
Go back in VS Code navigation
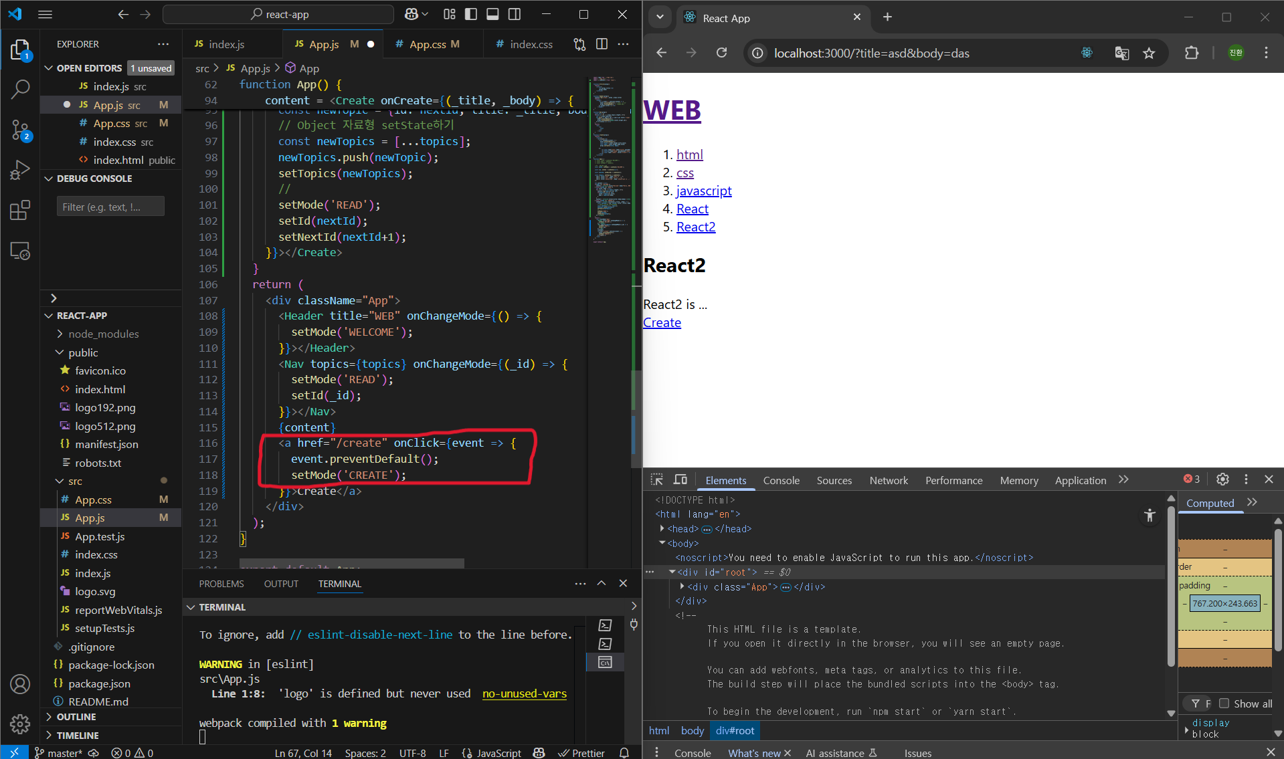[x=123, y=14]
